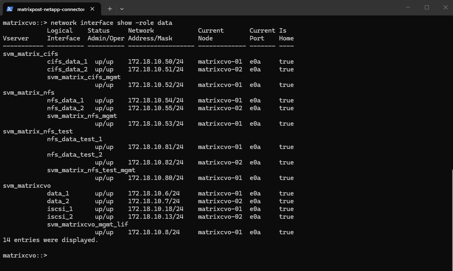Click the svm_matrixcvo_mgmt_lif interface name
This screenshot has width=453, height=271.
88,224
